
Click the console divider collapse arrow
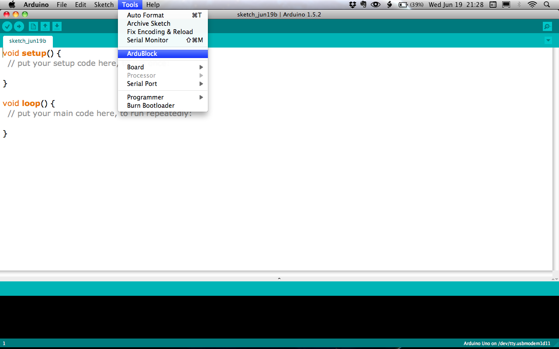(x=279, y=278)
